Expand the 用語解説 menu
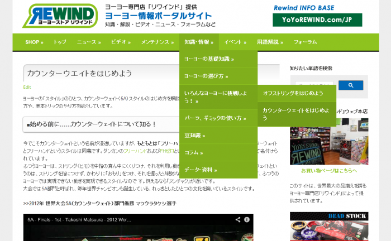Viewport: 391px width, 241px height. click(x=270, y=42)
